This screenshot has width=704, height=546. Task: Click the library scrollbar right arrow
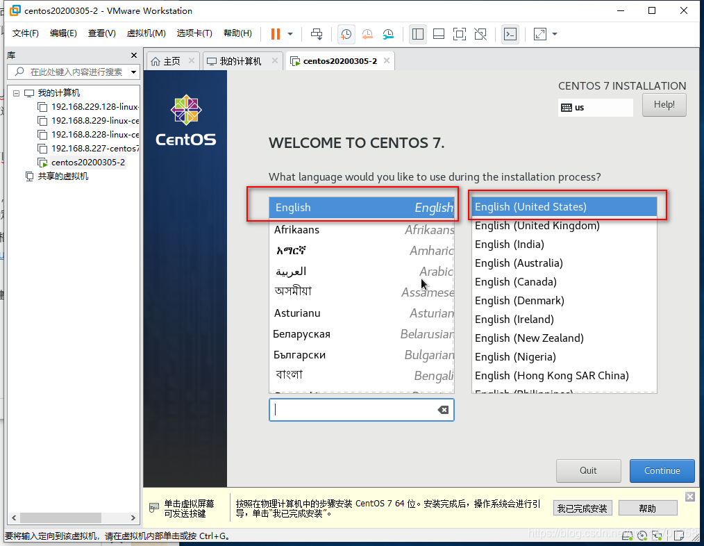pyautogui.click(x=133, y=518)
